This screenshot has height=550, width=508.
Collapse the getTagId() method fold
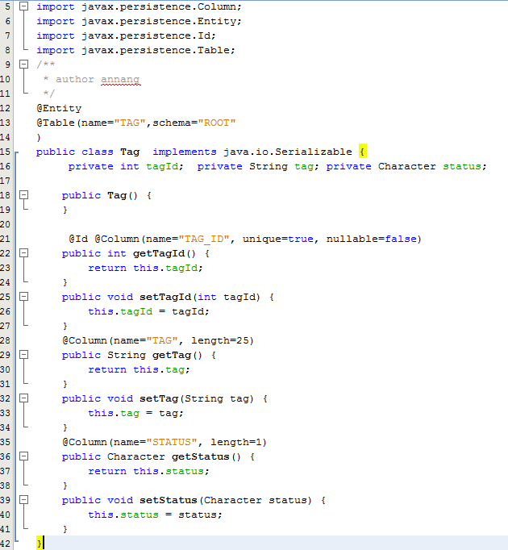tap(23, 253)
